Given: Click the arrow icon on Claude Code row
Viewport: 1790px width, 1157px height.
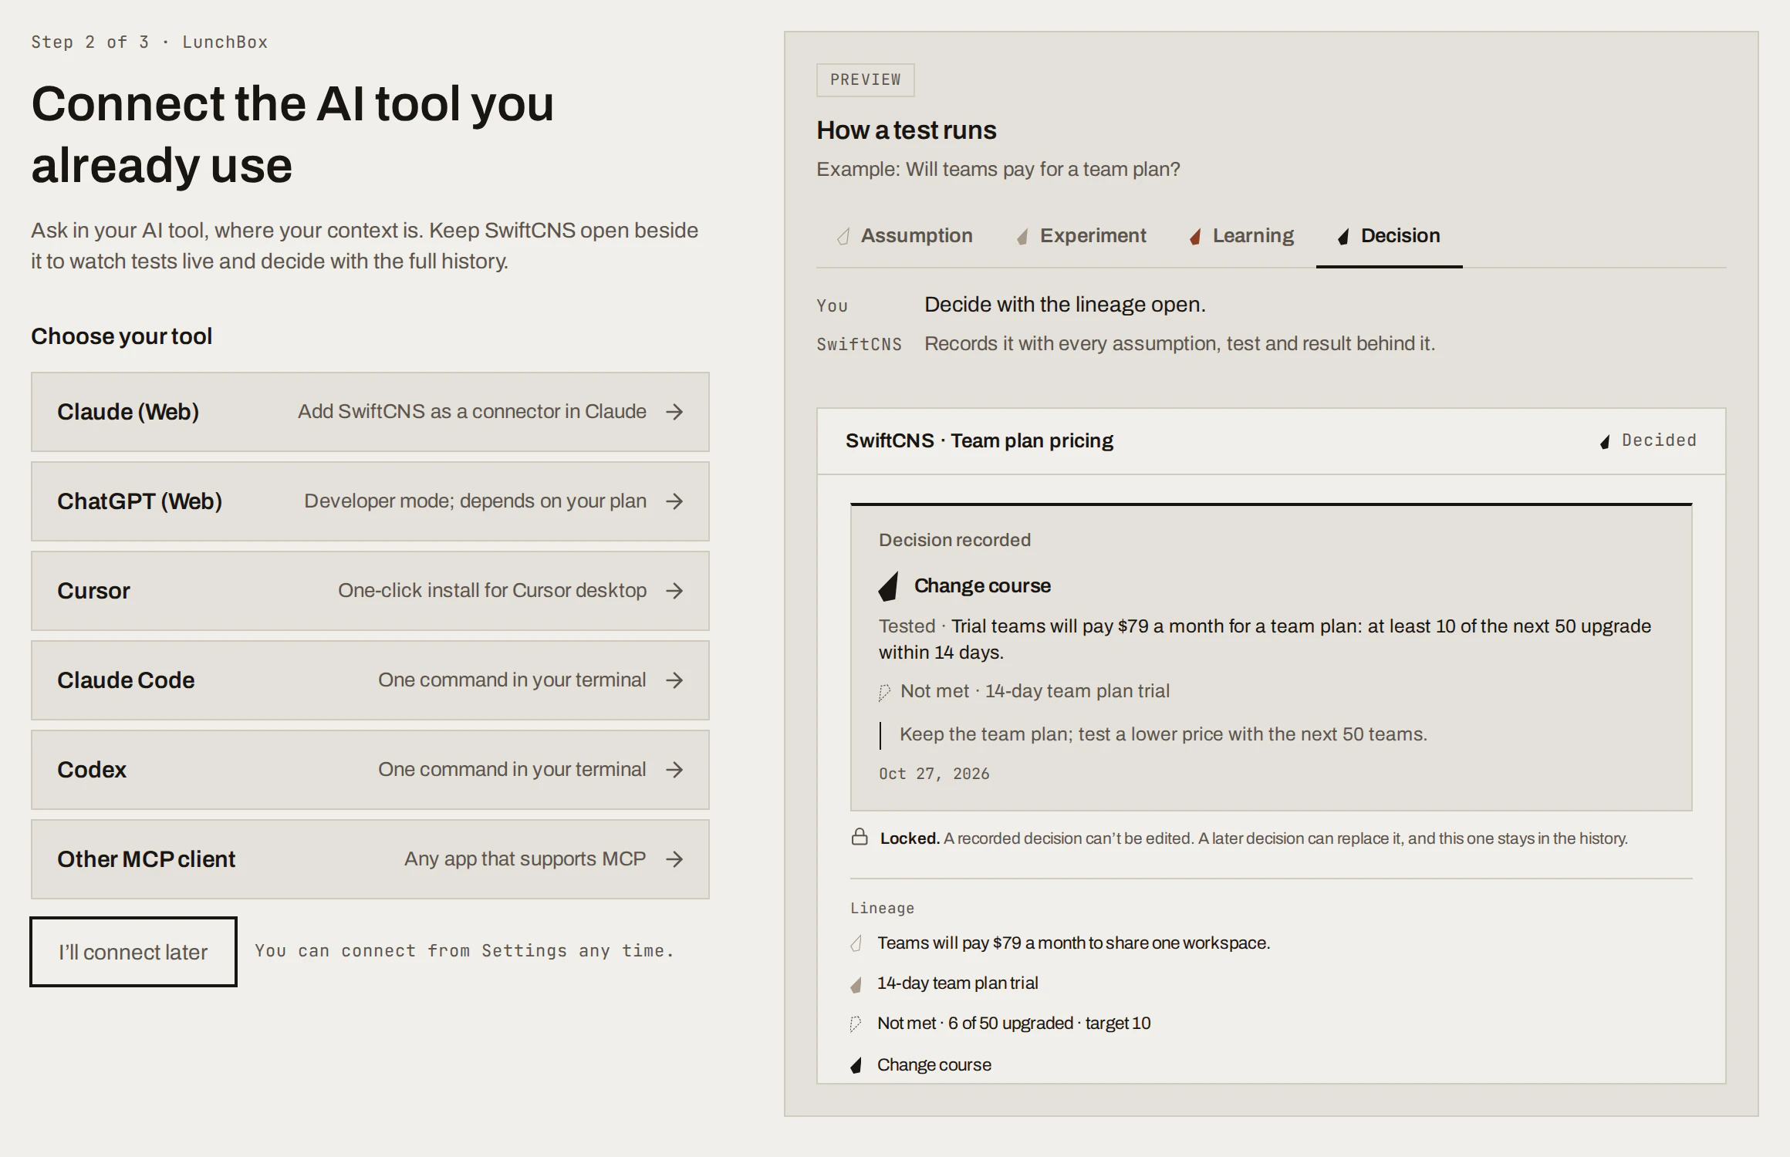Looking at the screenshot, I should pos(674,680).
